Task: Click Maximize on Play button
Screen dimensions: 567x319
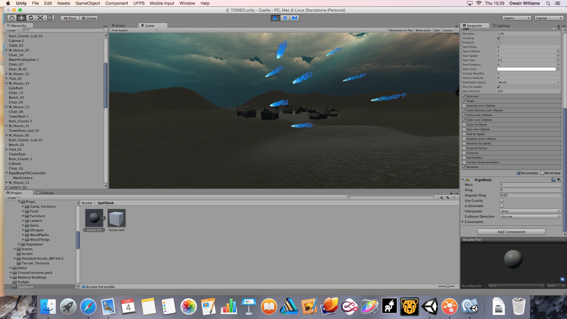Action: (401, 30)
